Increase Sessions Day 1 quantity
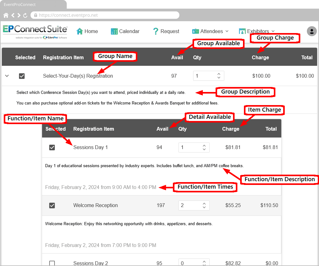The width and height of the screenshot is (319, 266). (204, 145)
